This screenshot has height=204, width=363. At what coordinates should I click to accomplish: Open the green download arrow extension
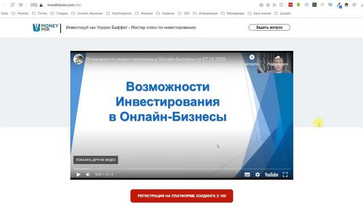pyautogui.click(x=298, y=5)
